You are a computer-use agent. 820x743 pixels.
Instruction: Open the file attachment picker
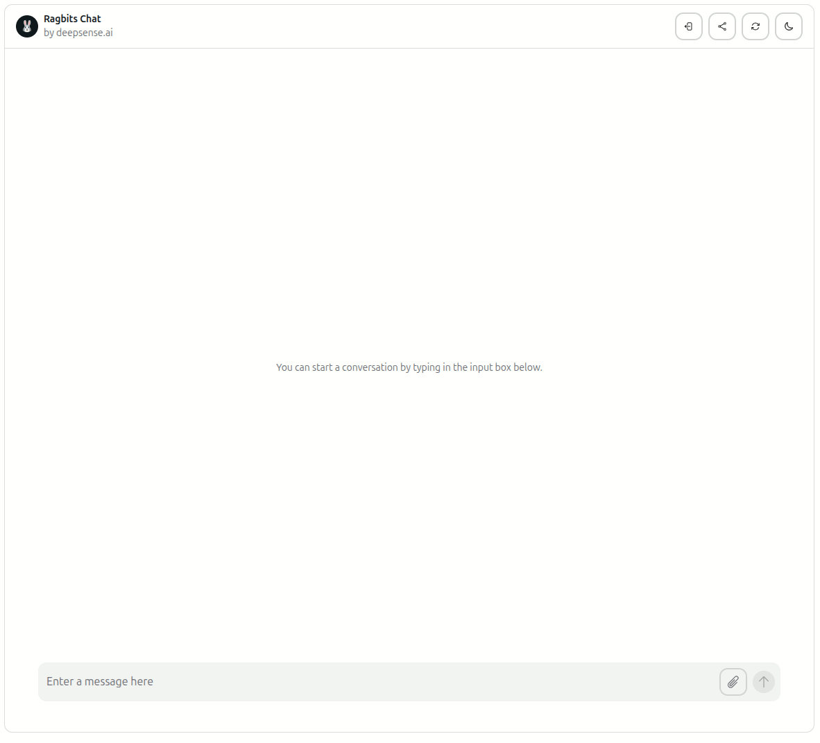[733, 682]
